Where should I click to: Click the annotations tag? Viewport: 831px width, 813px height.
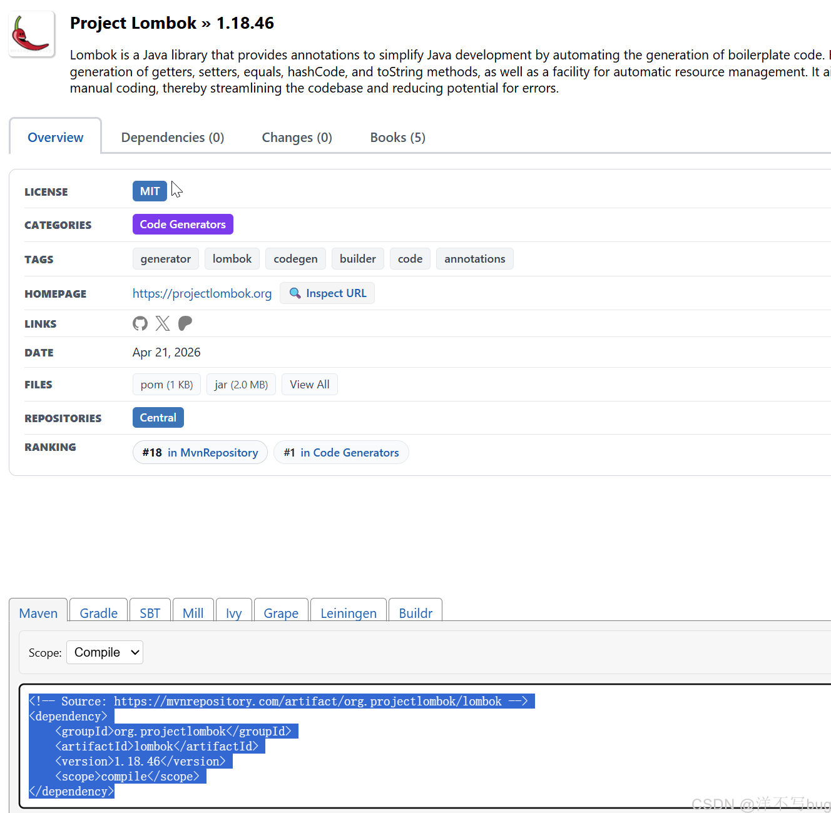(475, 259)
